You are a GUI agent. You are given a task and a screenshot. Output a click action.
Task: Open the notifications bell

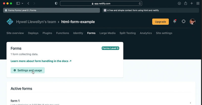point(175,21)
